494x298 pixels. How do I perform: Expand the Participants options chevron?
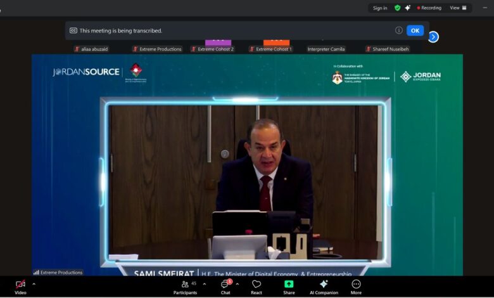click(x=204, y=284)
